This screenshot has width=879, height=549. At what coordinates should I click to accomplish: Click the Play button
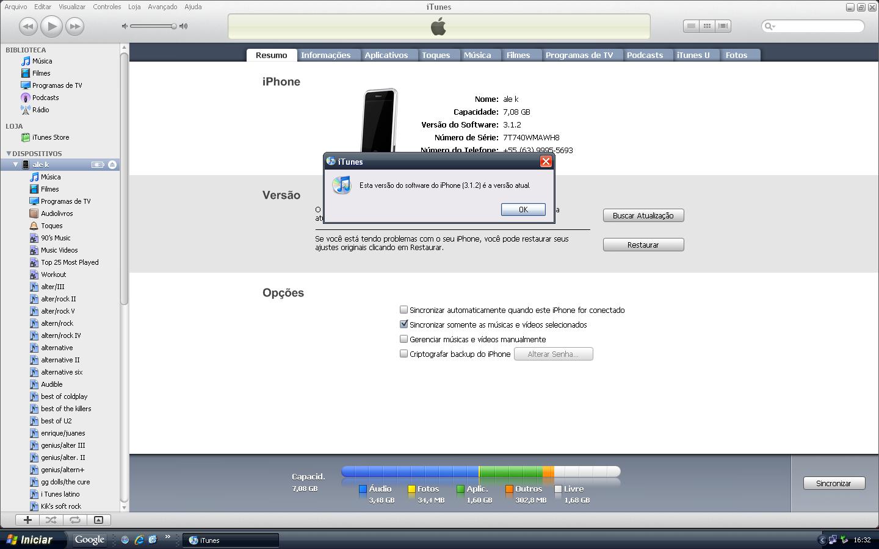coord(52,26)
